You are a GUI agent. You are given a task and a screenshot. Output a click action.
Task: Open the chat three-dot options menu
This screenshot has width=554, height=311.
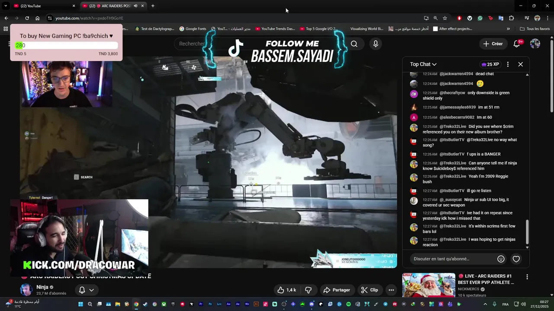click(508, 64)
